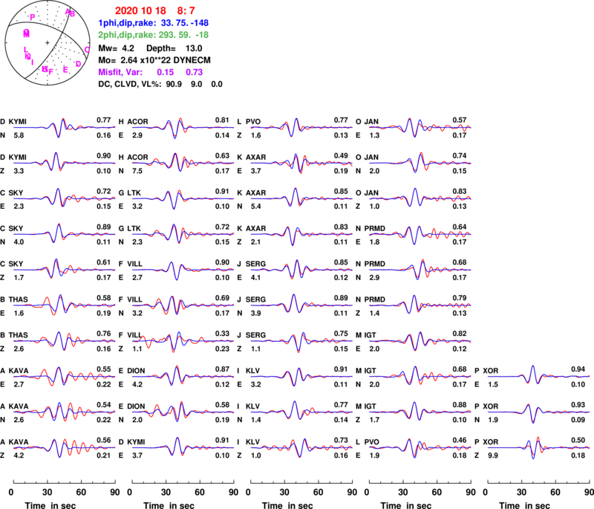Click station marker P on the beachball

[32, 17]
